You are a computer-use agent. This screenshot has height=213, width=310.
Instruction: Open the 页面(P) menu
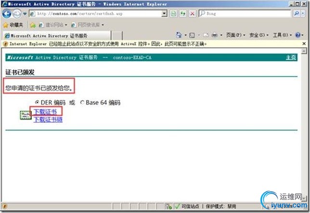click(x=236, y=35)
